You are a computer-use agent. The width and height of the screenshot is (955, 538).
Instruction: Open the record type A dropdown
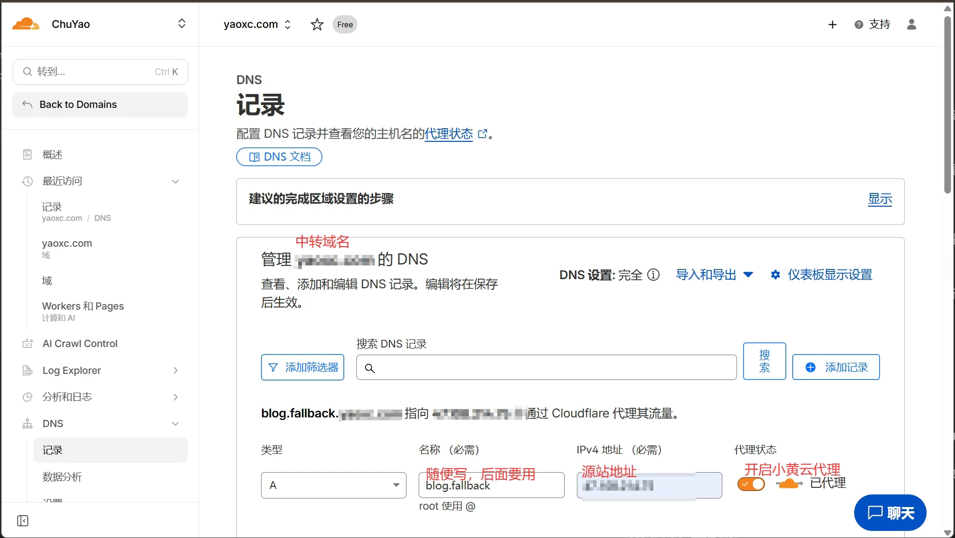click(x=334, y=485)
